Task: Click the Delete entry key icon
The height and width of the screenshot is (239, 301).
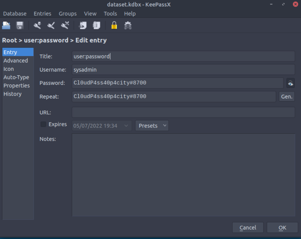Action: coord(65,25)
